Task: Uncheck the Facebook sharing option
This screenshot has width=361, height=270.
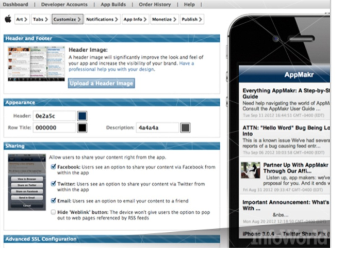Action: click(54, 167)
